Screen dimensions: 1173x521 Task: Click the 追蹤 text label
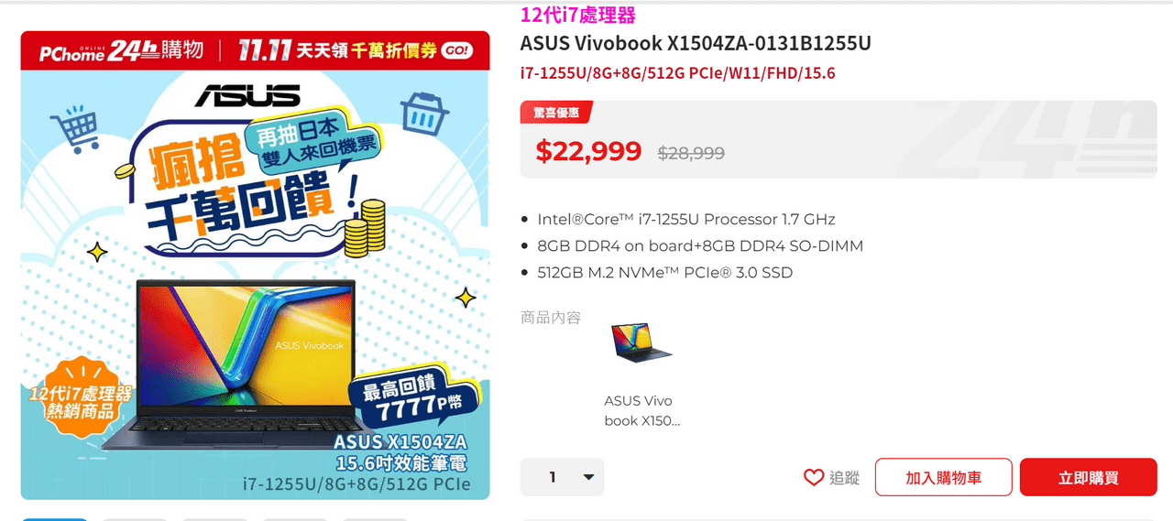pos(845,477)
